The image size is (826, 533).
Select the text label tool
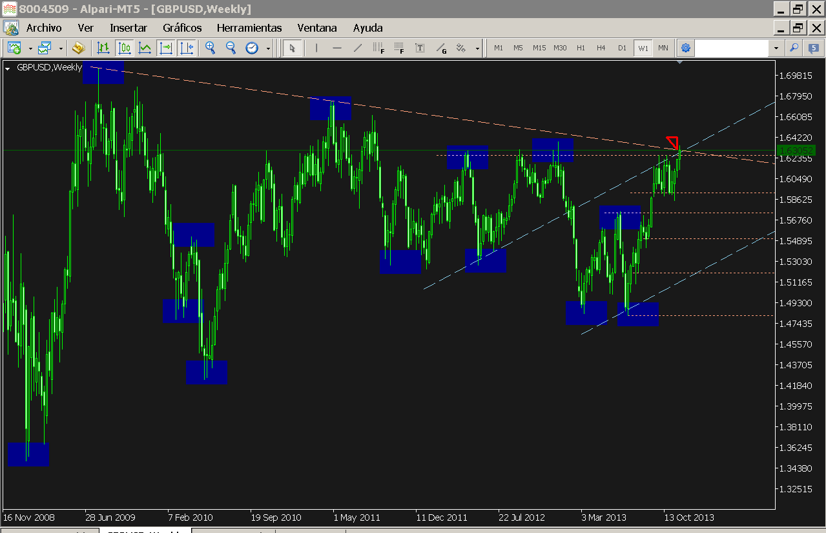420,48
